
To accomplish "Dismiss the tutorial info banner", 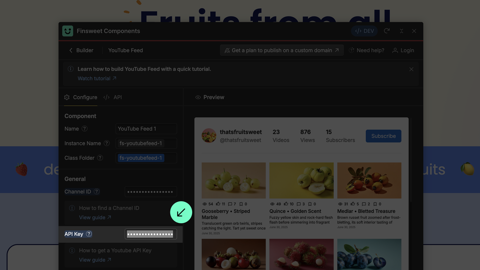I will (x=411, y=69).
